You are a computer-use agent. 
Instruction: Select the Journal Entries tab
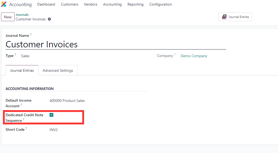pyautogui.click(x=22, y=70)
